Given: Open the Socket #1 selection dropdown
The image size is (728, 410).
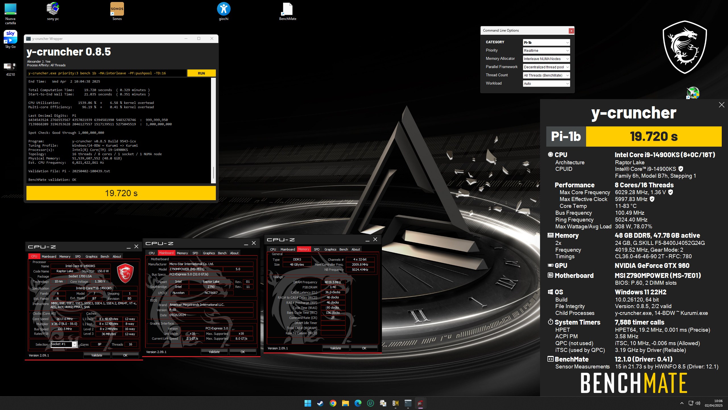Looking at the screenshot, I should 64,344.
